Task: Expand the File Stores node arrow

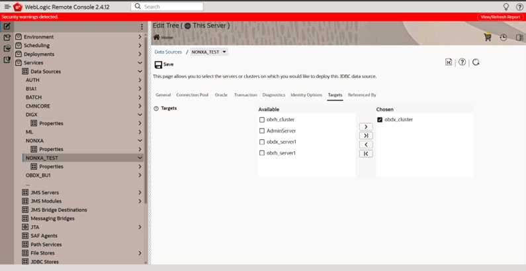Action: [x=140, y=253]
